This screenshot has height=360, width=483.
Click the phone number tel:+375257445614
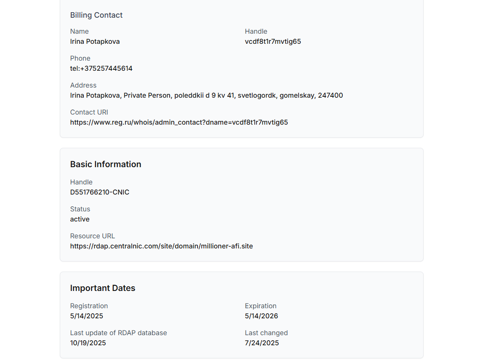coord(101,69)
